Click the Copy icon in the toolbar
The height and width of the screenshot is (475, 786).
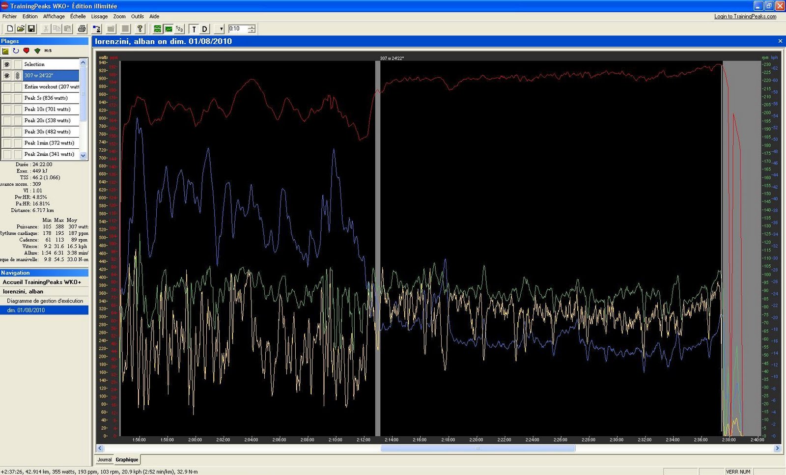click(x=56, y=29)
